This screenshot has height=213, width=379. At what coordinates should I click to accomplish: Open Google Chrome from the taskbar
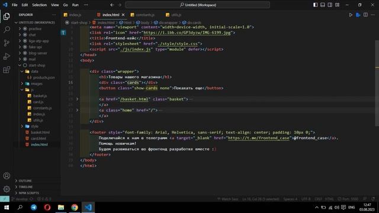[75, 207]
